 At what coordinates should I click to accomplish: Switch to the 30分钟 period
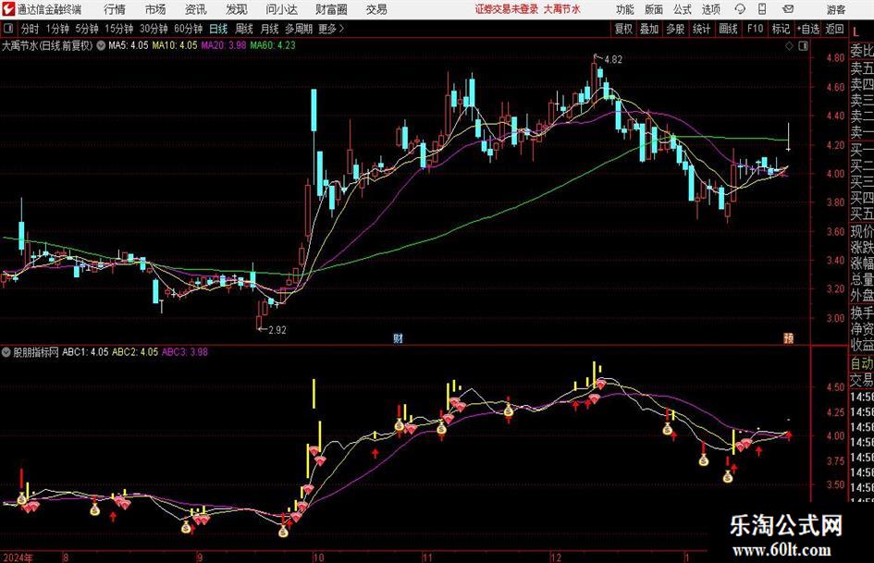point(154,29)
